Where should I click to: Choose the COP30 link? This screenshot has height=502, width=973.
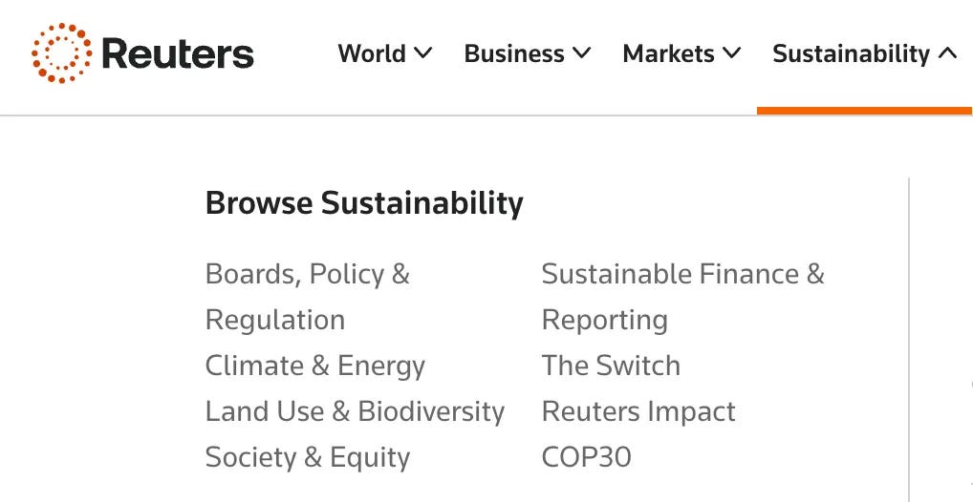click(587, 457)
